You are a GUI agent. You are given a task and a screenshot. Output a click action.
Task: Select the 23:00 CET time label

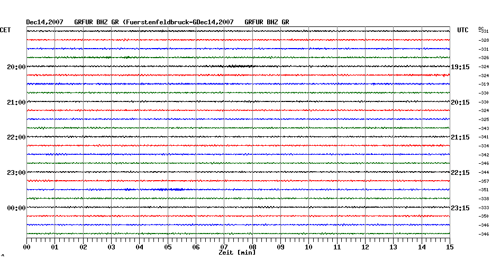16,173
